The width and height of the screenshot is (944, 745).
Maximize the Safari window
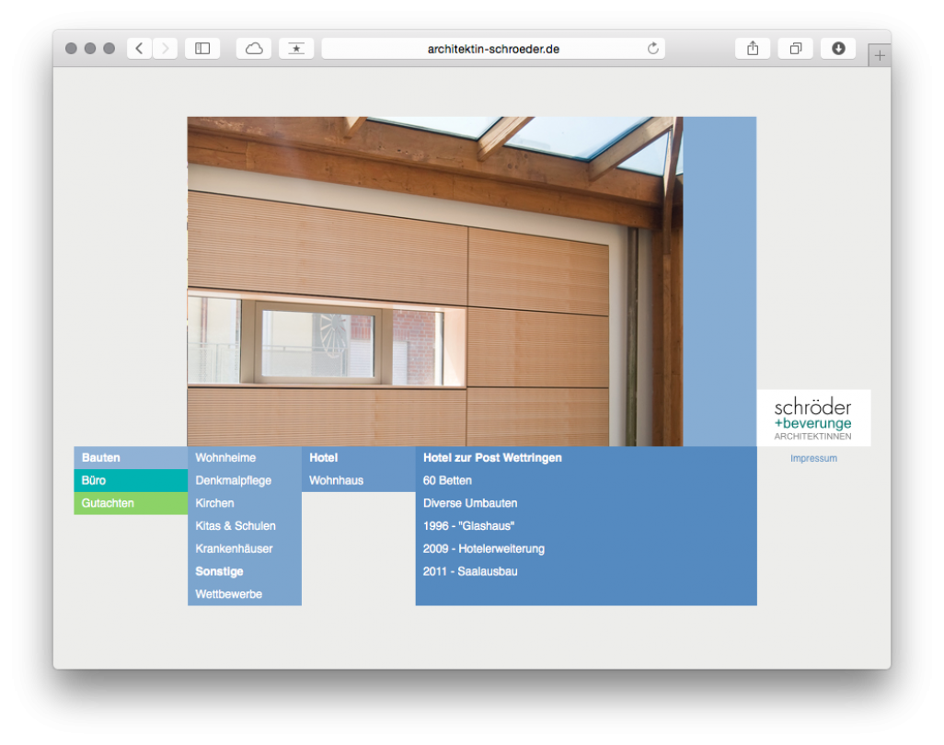(109, 48)
